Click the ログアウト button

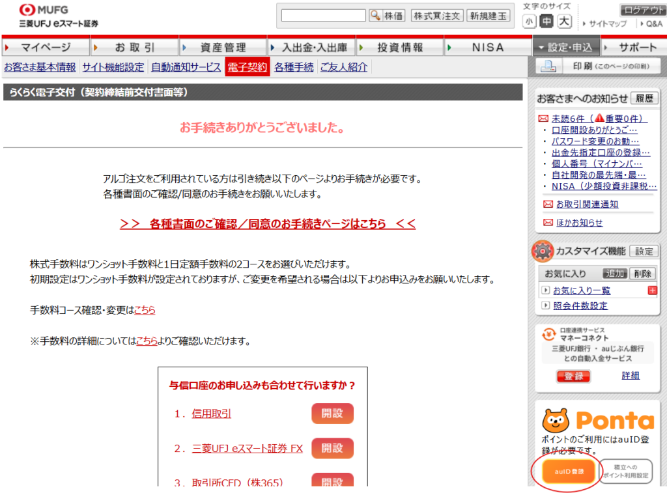click(x=642, y=10)
